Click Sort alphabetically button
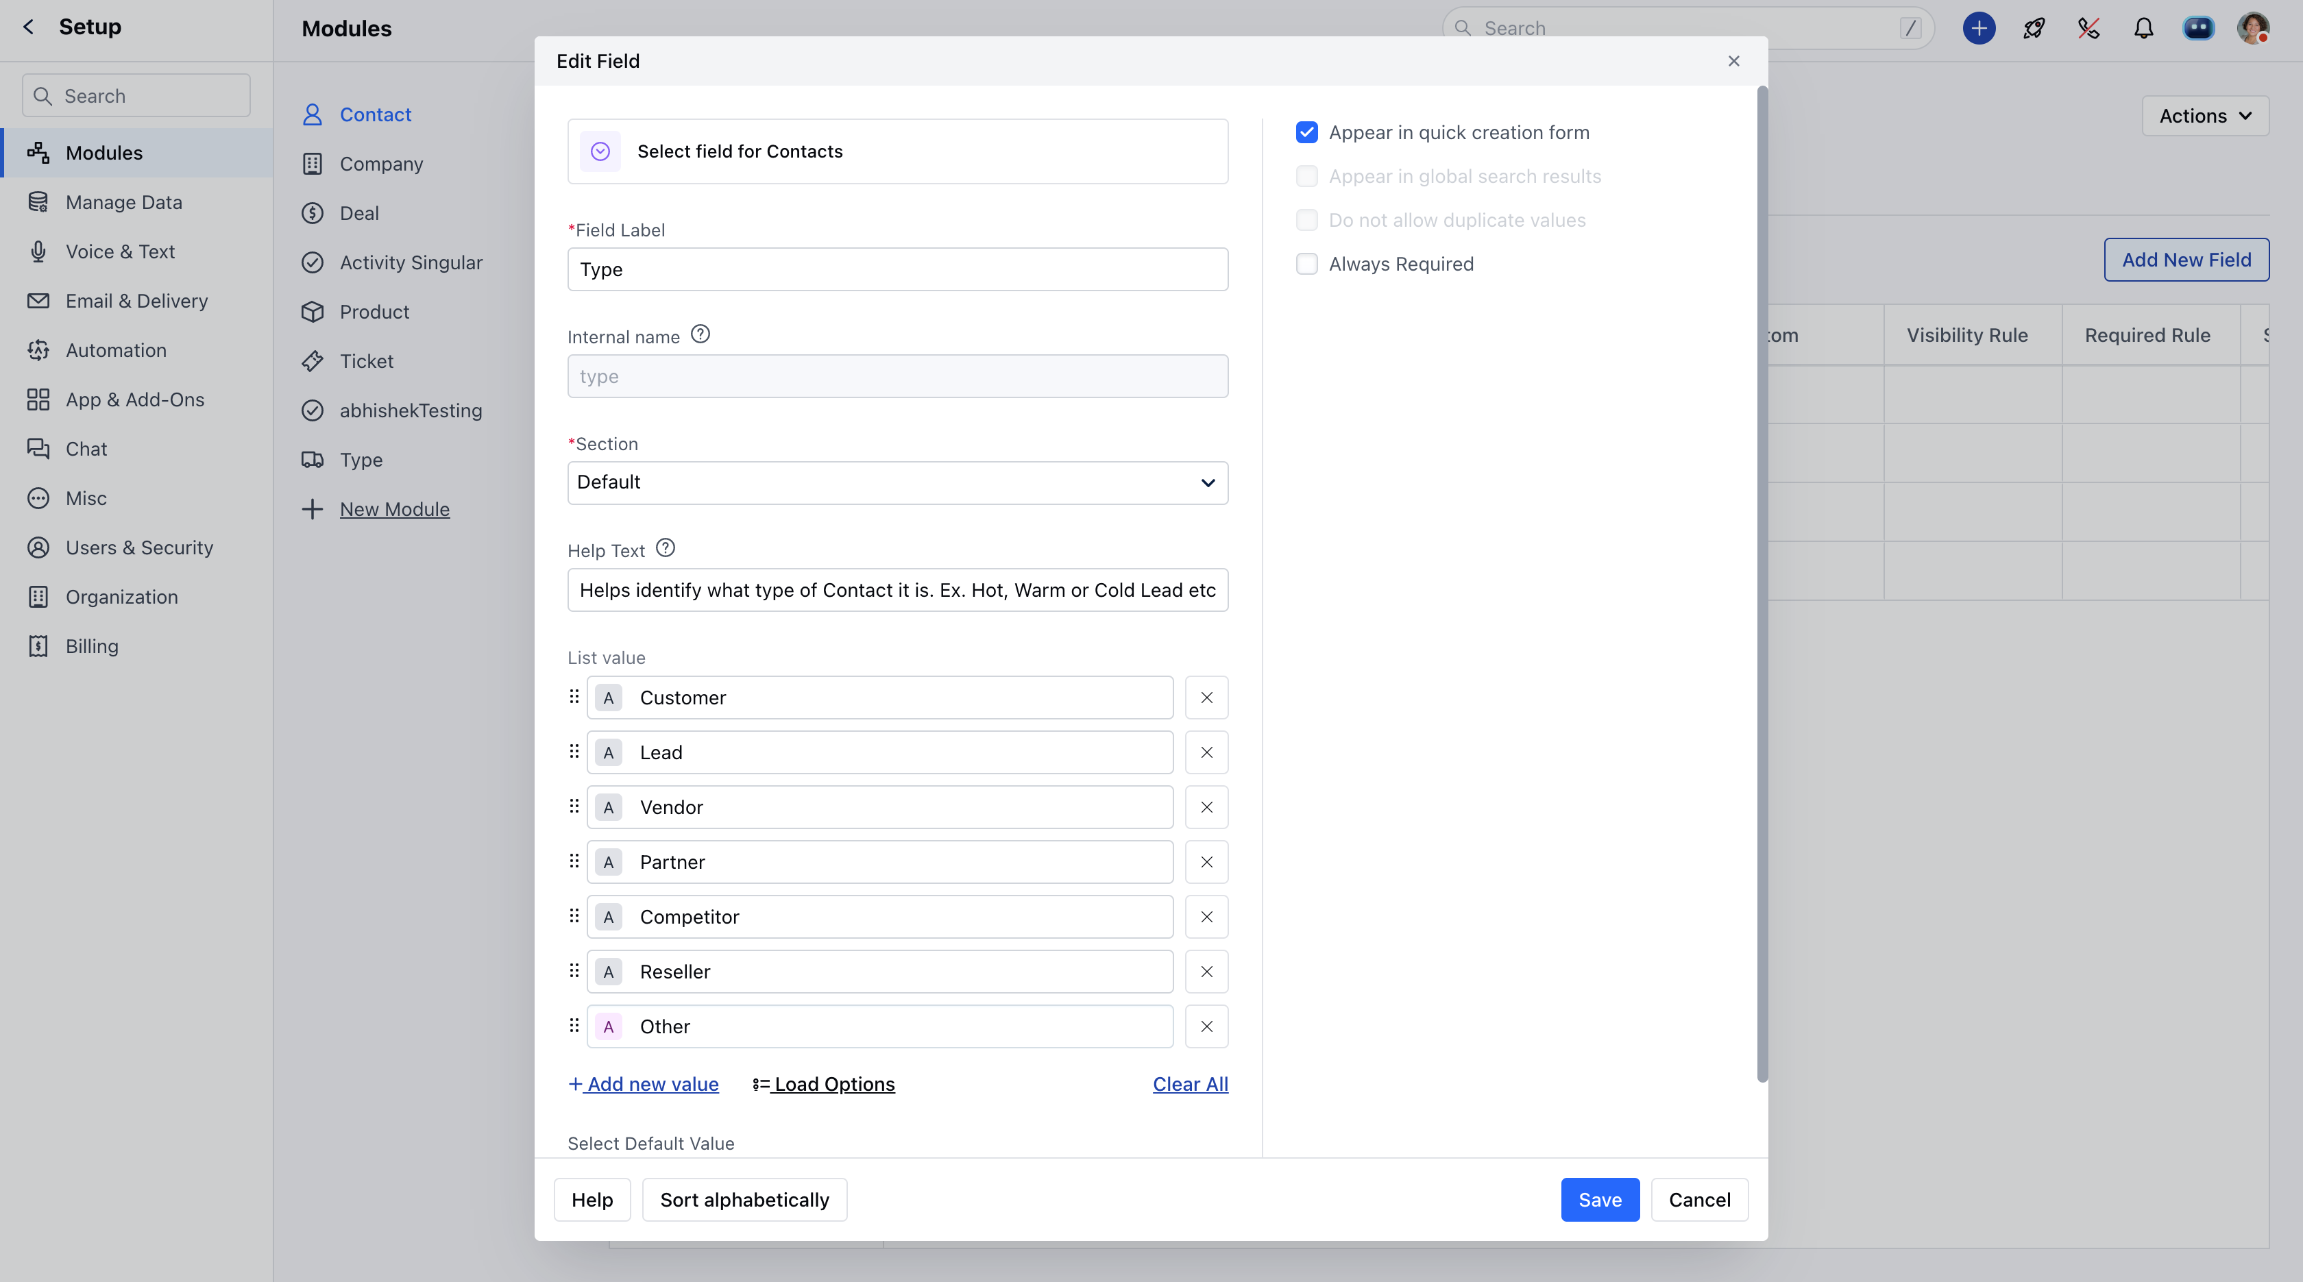 click(x=745, y=1200)
